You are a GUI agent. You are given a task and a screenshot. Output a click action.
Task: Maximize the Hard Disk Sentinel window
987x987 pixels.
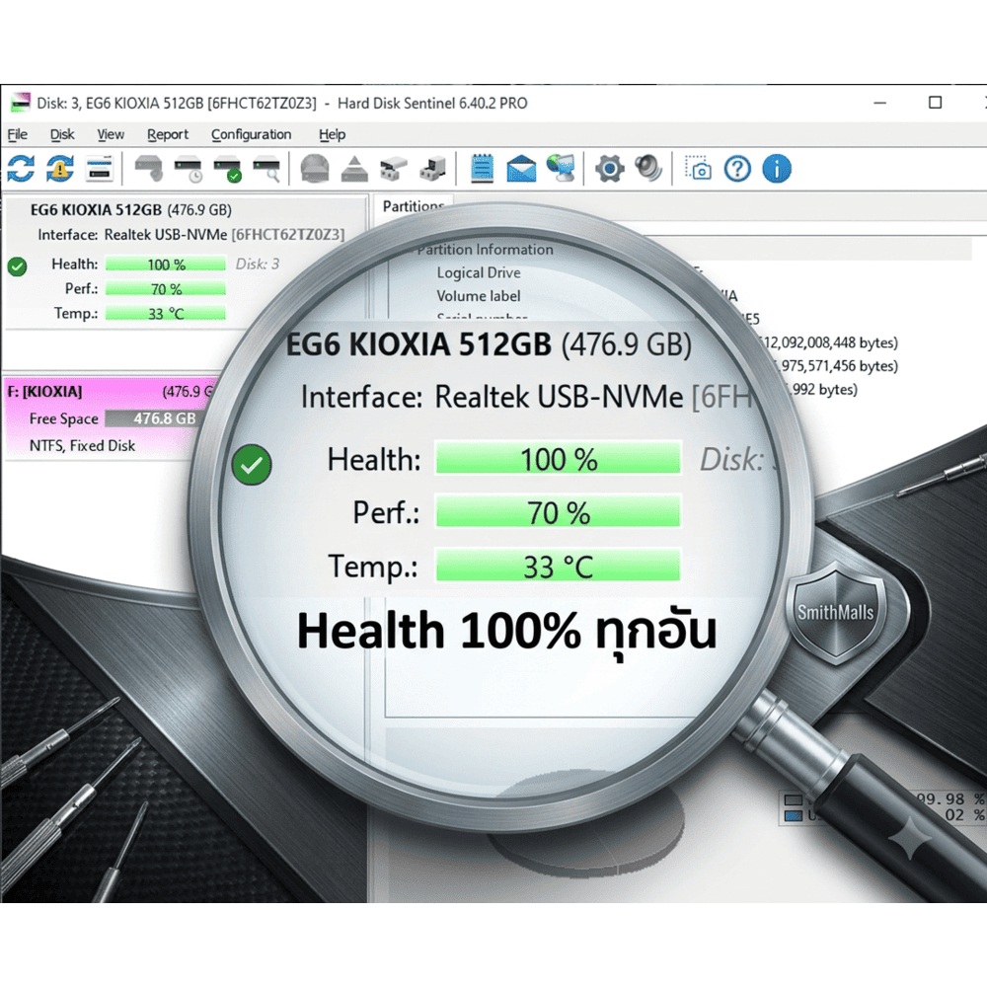[936, 103]
